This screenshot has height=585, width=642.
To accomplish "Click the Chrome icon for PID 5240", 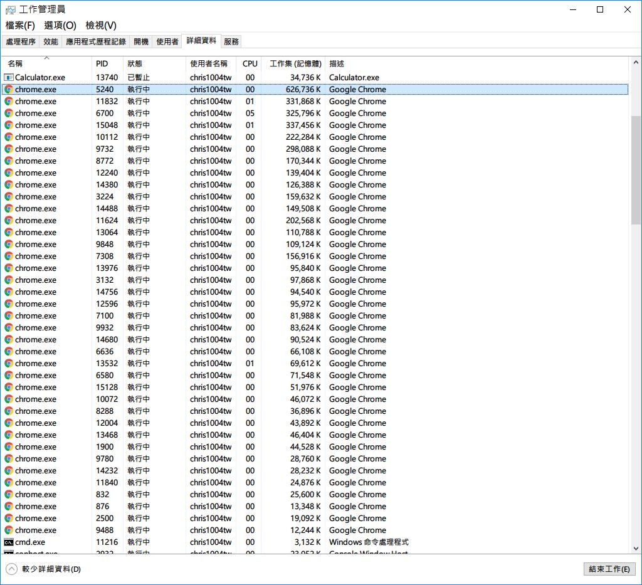I will [x=9, y=90].
